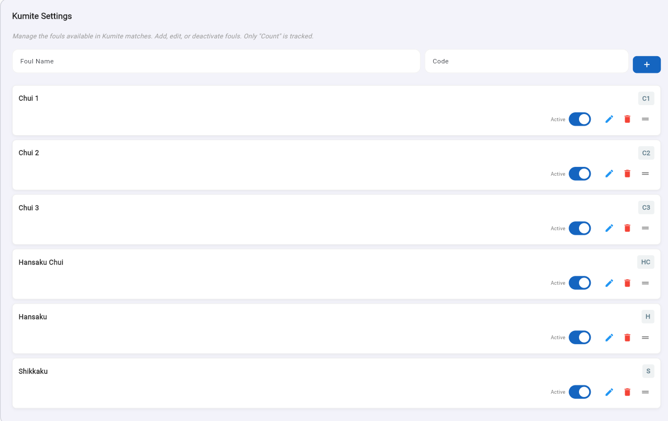This screenshot has height=421, width=668.
Task: Click the drag handle on Hansaku row
Action: tap(645, 337)
